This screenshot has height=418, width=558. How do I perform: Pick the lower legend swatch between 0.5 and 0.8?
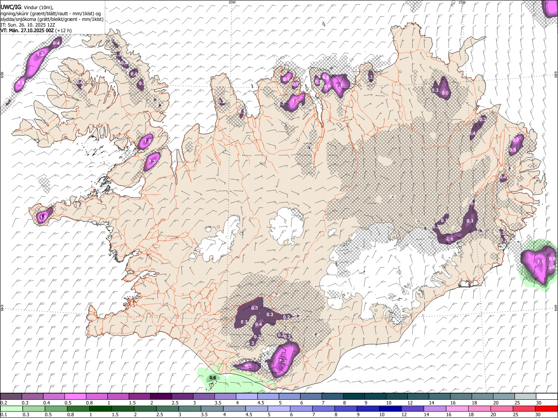point(56,409)
